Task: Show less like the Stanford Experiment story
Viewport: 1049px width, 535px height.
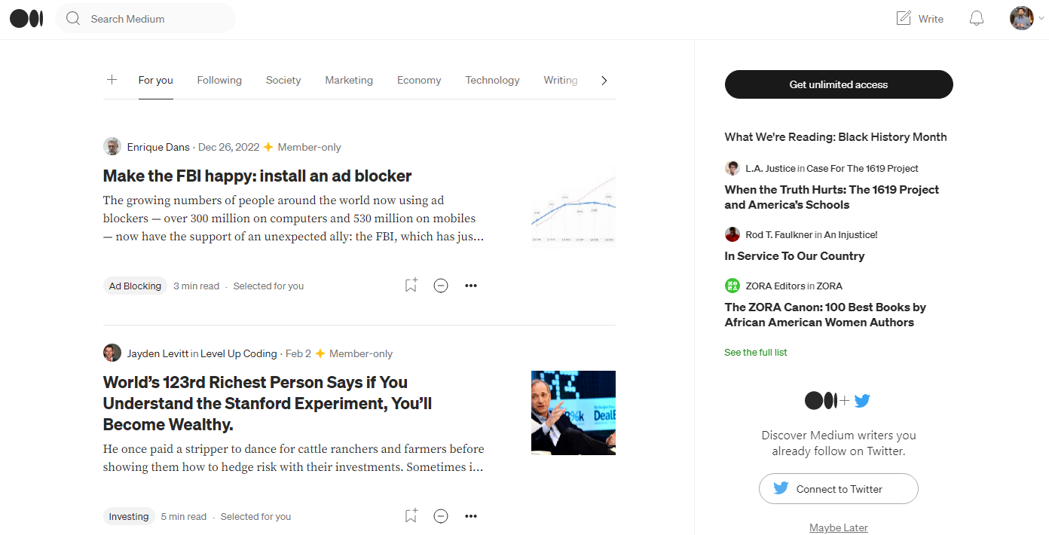Action: [x=441, y=516]
